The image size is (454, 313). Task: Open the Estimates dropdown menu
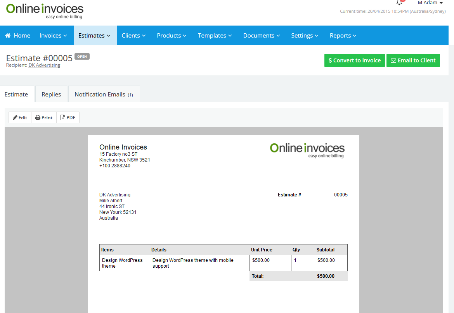point(95,35)
